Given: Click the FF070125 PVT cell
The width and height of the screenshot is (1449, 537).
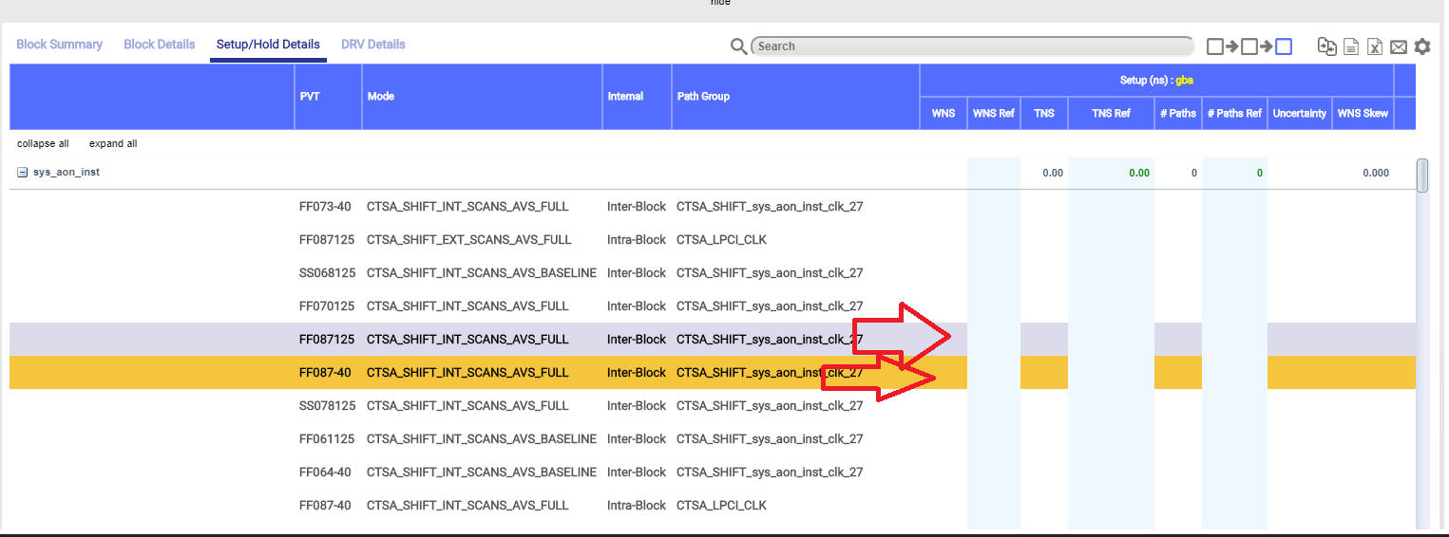Looking at the screenshot, I should pos(327,306).
